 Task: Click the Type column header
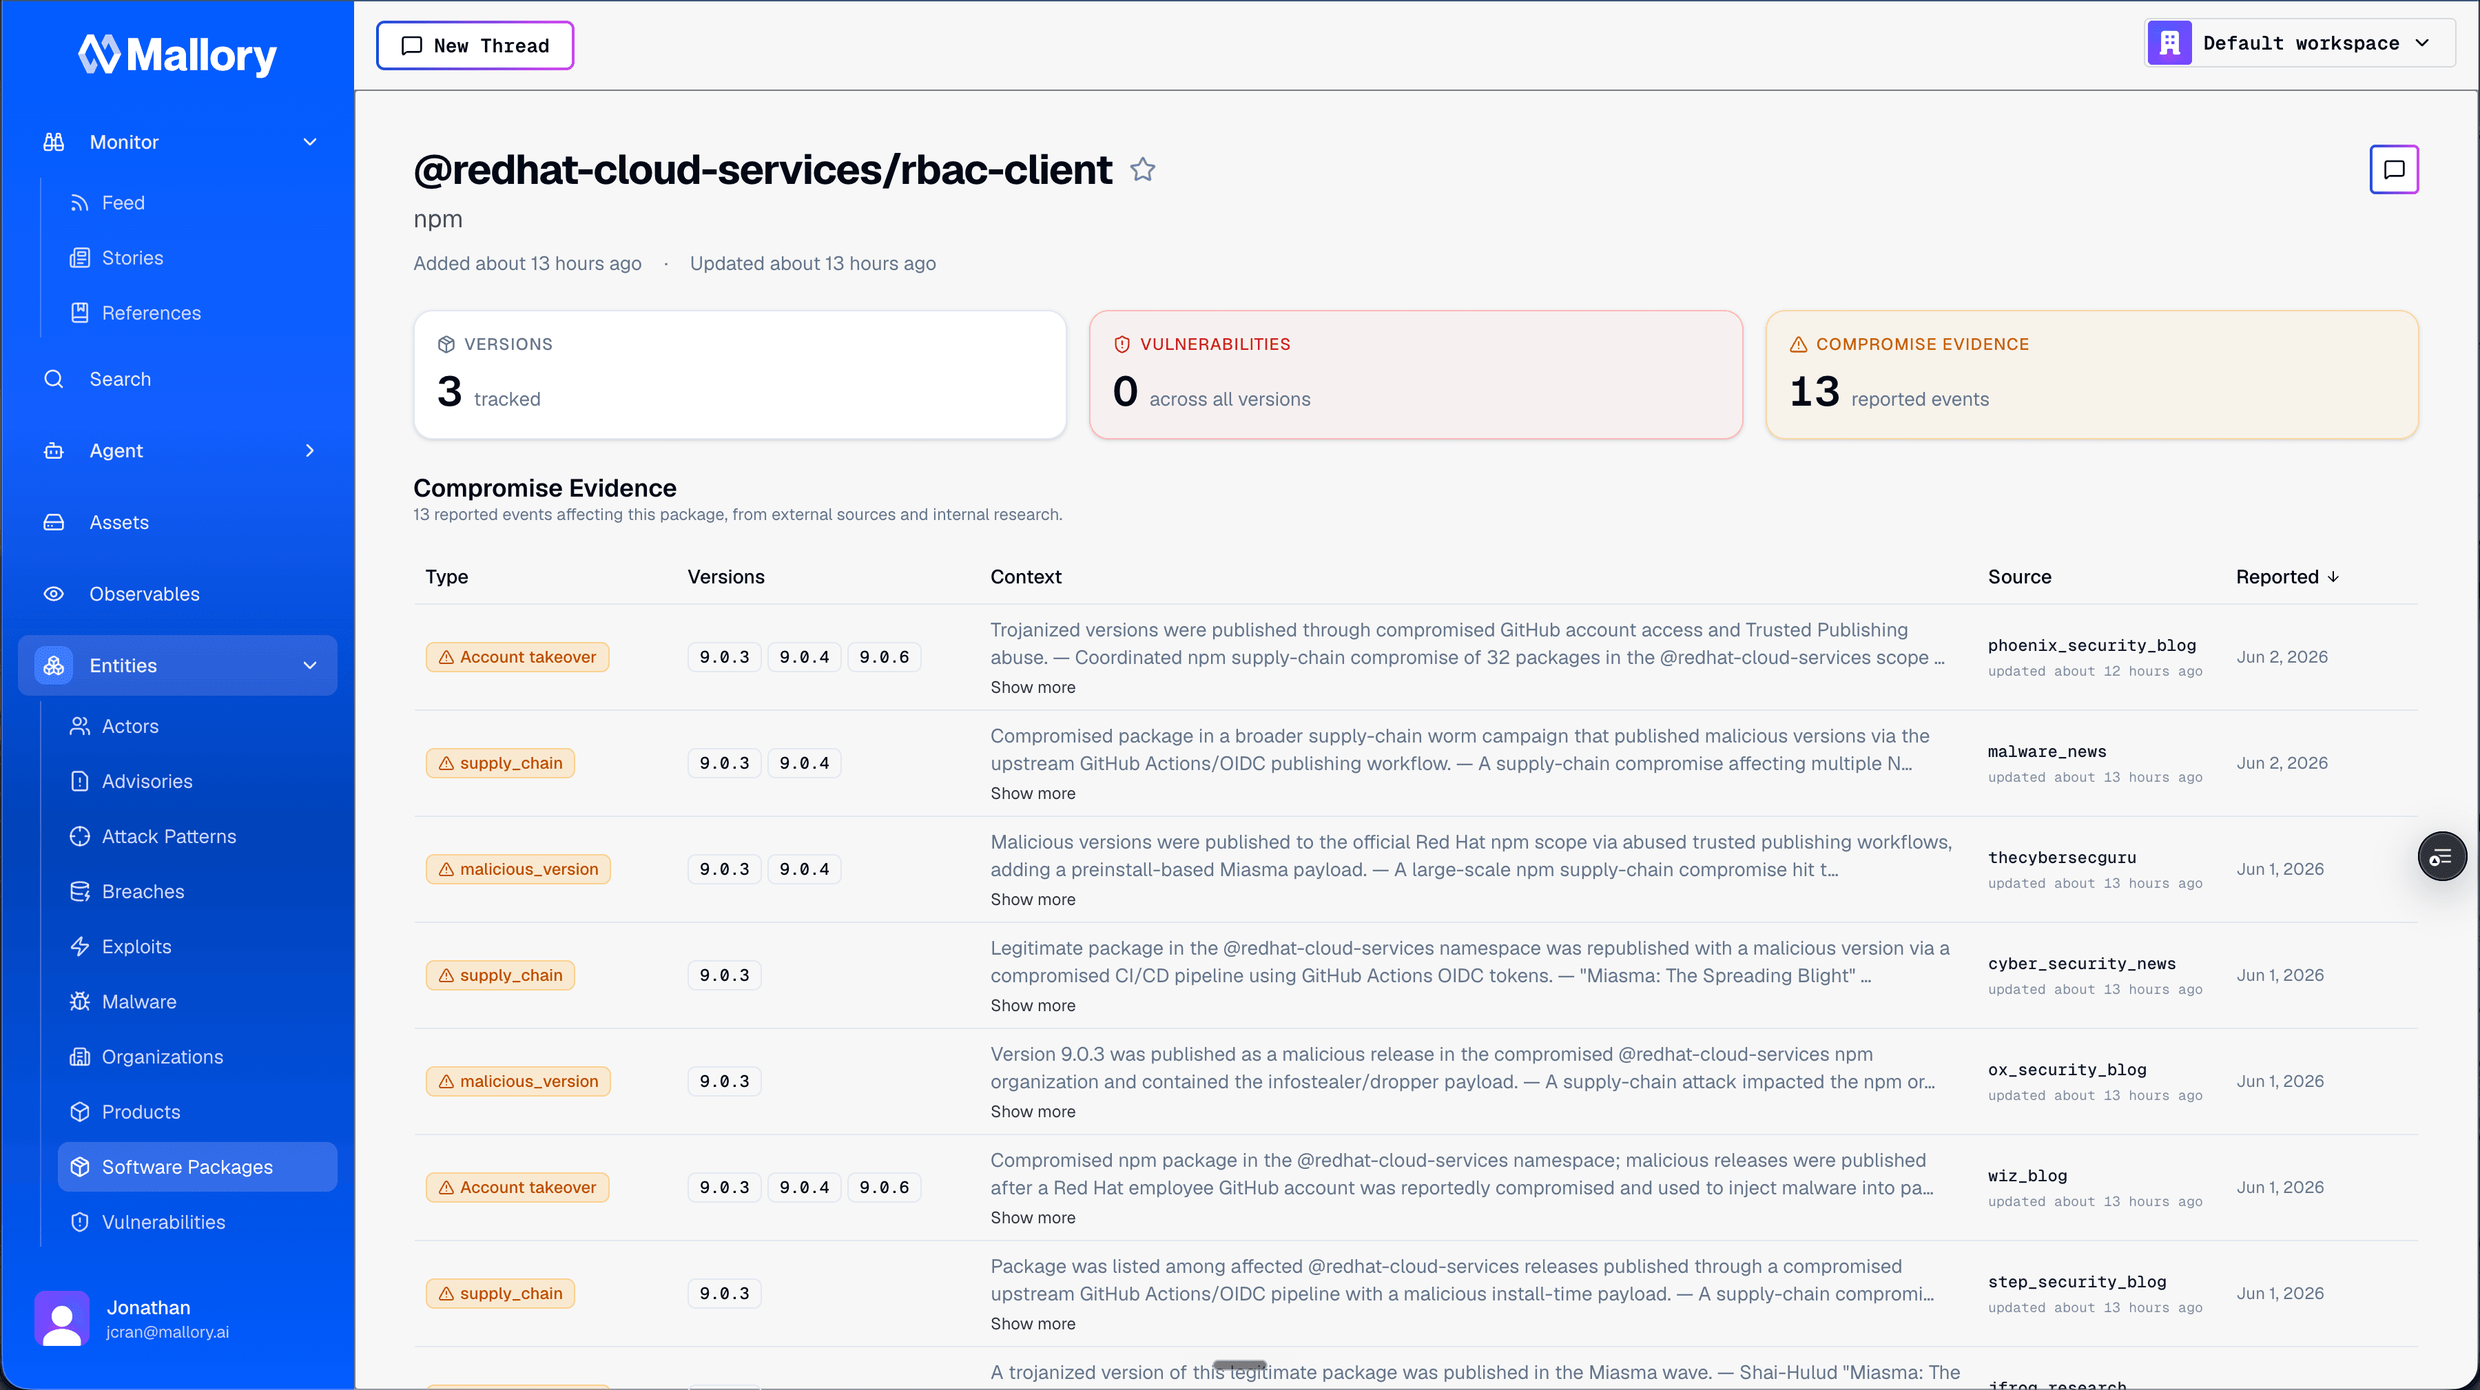446,577
